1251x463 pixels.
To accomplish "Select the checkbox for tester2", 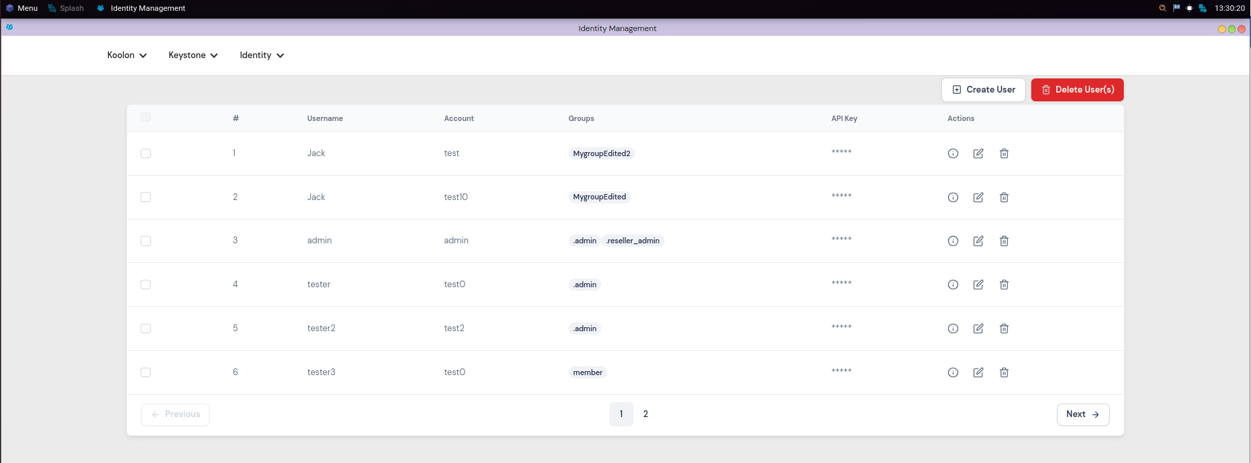I will pyautogui.click(x=145, y=328).
